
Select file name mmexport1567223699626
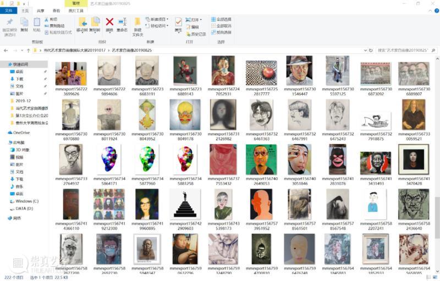click(x=71, y=91)
